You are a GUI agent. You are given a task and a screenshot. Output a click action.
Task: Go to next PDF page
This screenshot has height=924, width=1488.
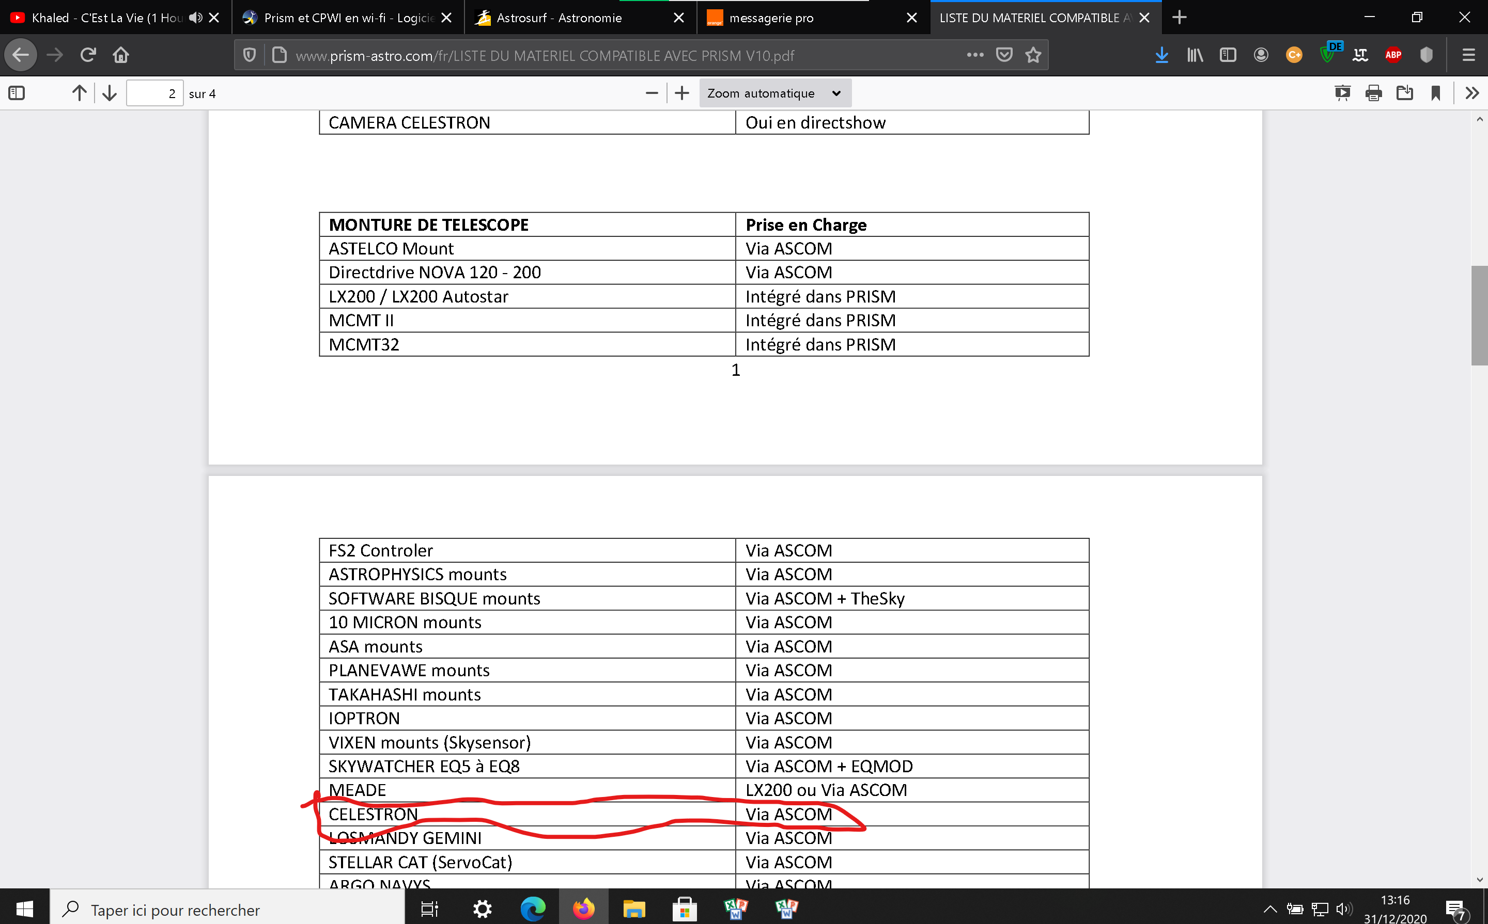click(110, 93)
